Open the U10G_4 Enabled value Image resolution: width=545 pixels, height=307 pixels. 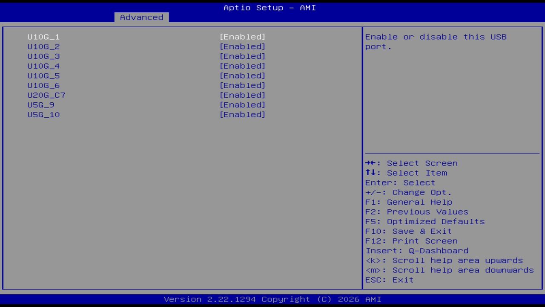click(242, 66)
